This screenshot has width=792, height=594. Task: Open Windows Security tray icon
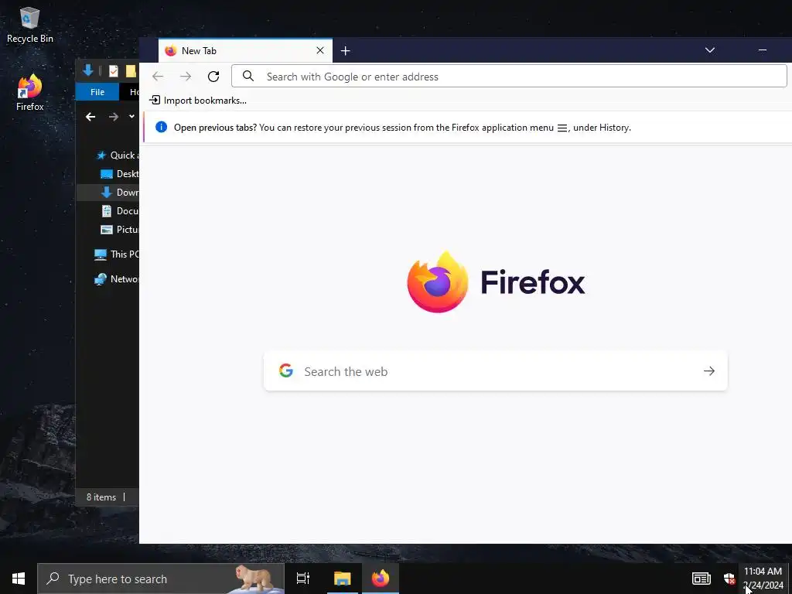pyautogui.click(x=729, y=579)
